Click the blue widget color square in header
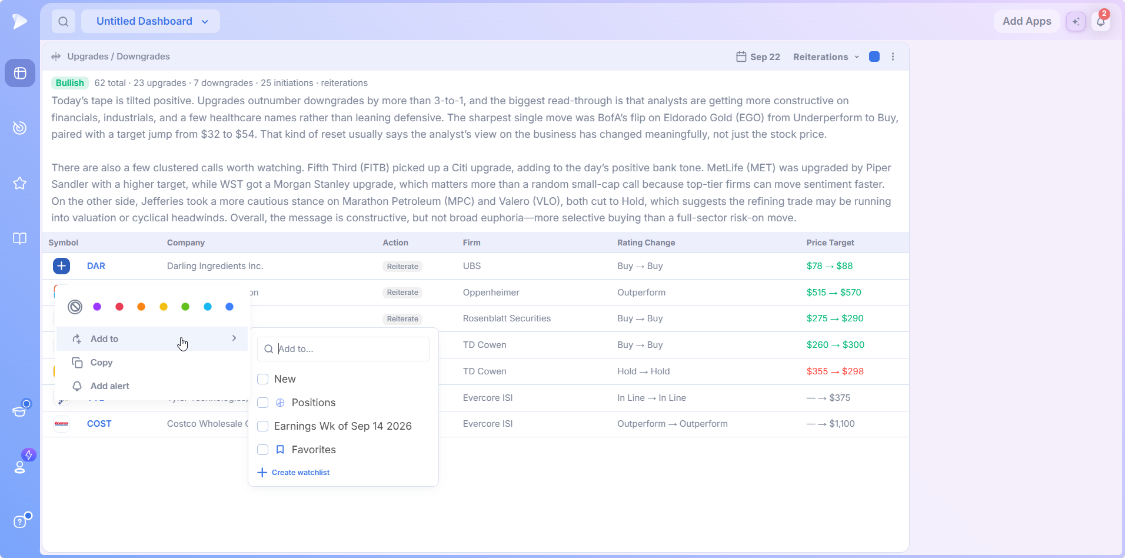 coord(874,57)
